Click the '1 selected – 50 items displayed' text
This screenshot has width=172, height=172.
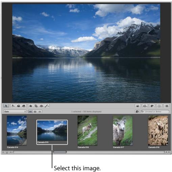tap(87, 112)
